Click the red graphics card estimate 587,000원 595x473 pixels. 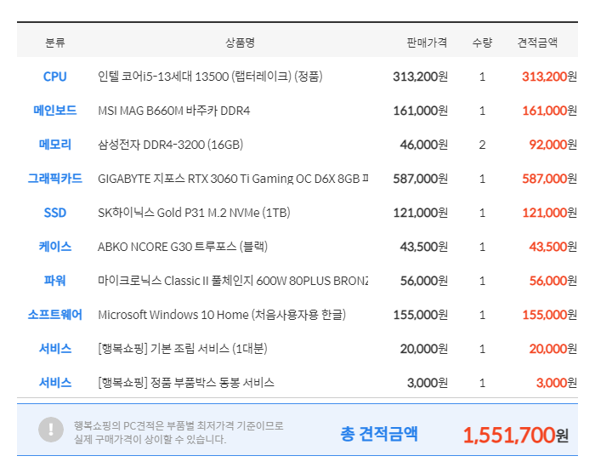(x=549, y=179)
